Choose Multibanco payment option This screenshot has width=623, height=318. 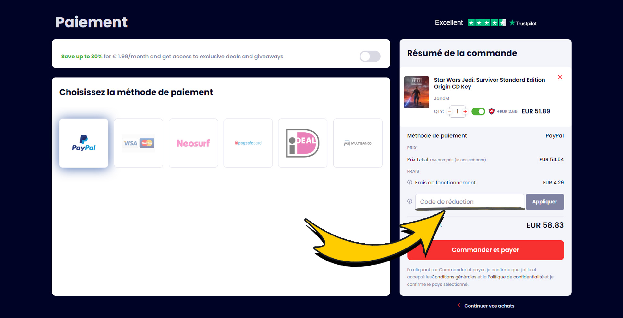(x=358, y=143)
